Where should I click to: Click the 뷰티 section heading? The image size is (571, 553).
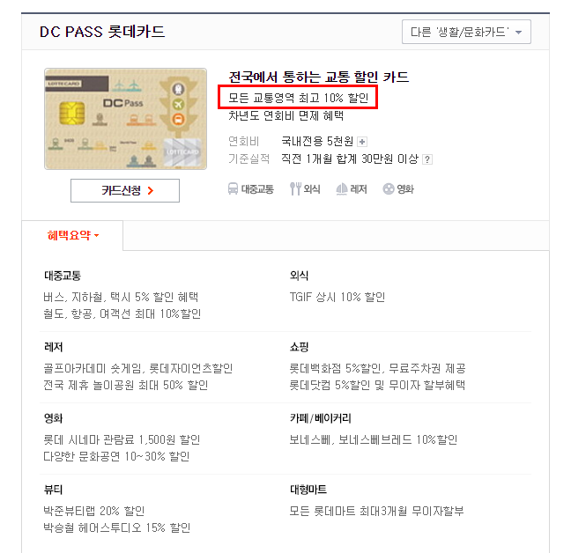[53, 490]
